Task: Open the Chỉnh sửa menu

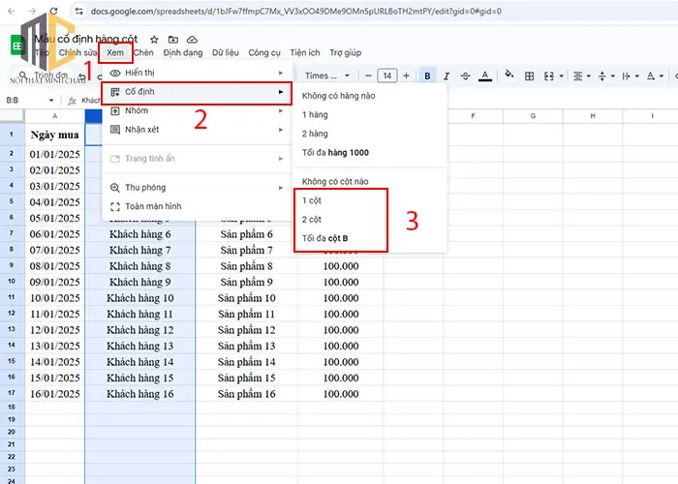Action: [77, 52]
